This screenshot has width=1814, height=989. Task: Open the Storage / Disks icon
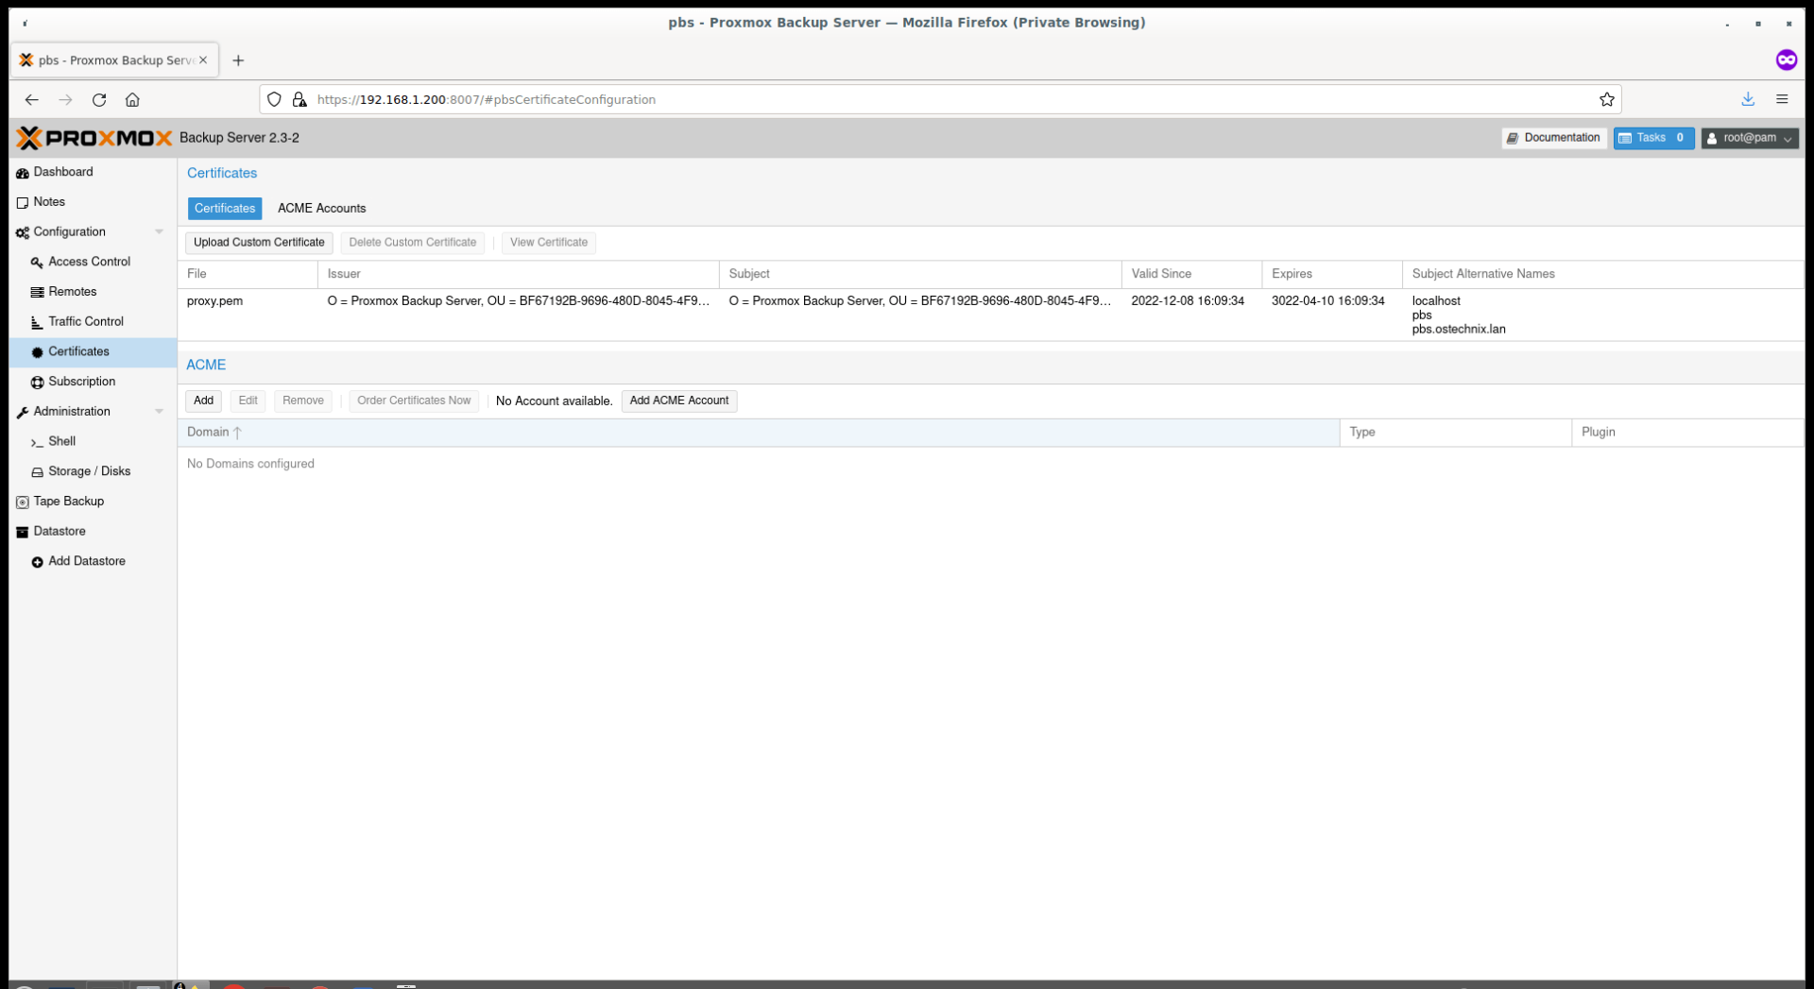click(37, 472)
